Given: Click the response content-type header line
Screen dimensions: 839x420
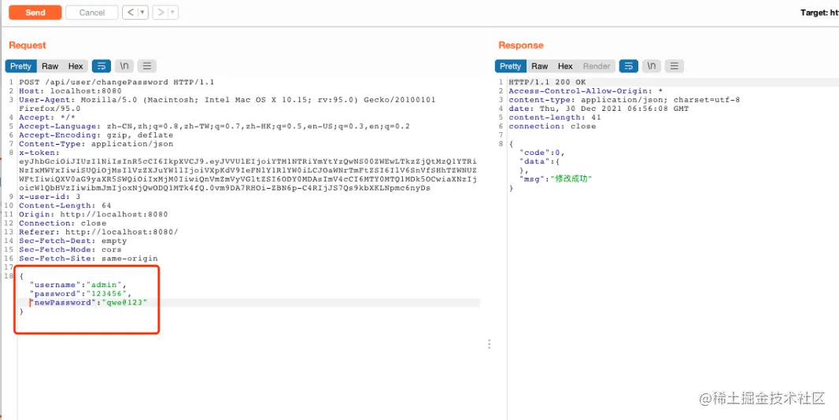Looking at the screenshot, I should click(x=624, y=100).
